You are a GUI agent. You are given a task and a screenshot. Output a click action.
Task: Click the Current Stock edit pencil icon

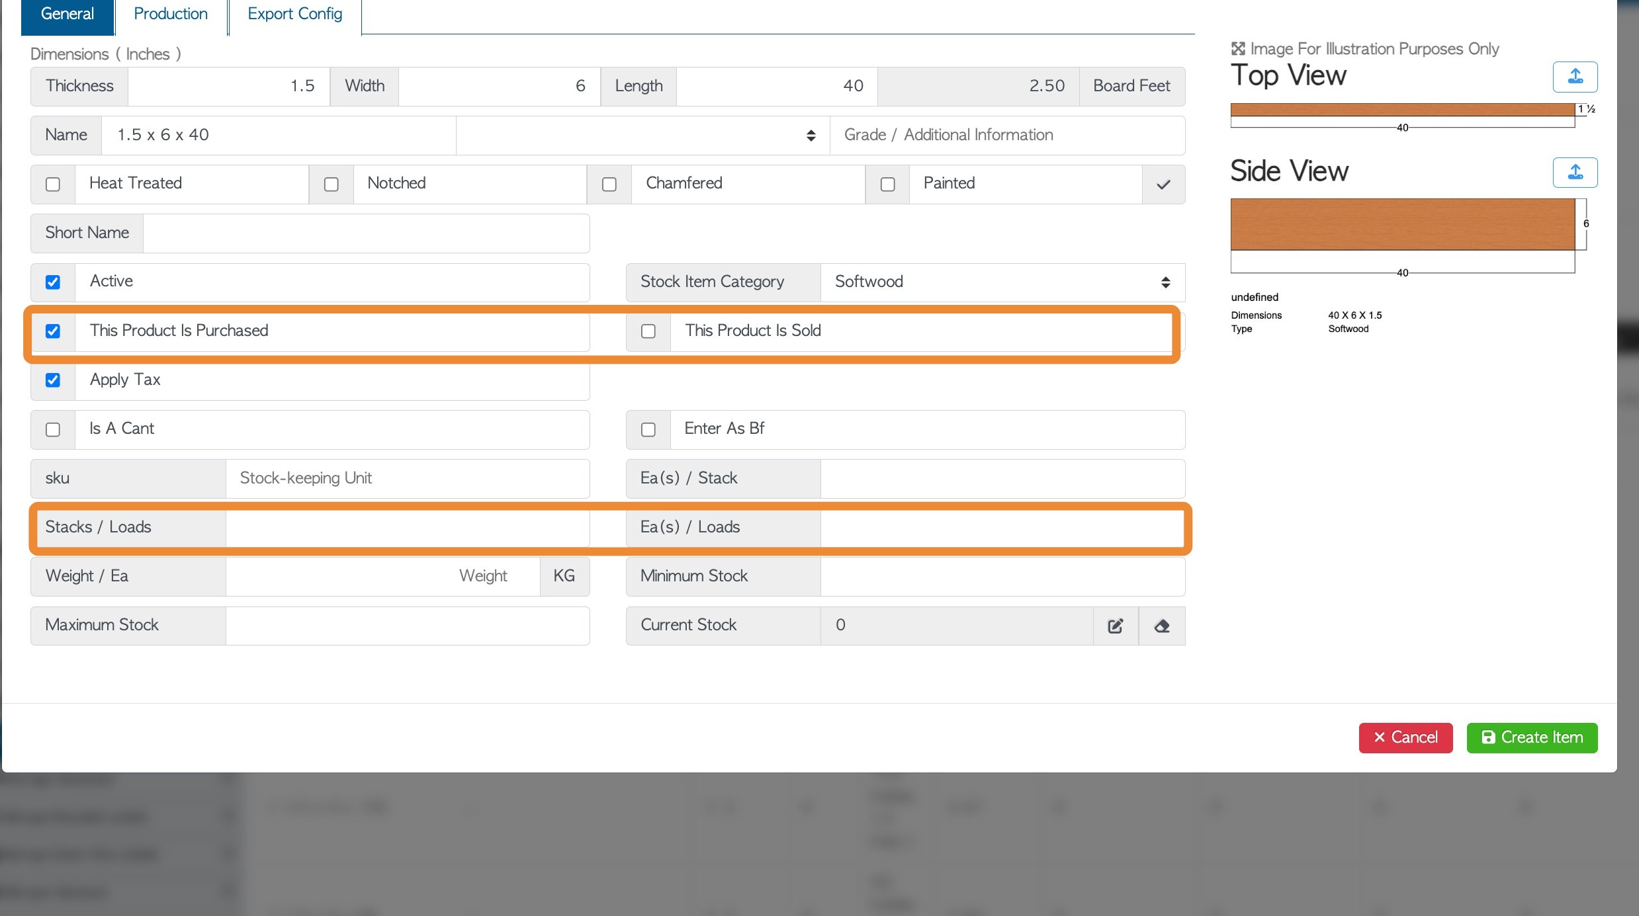point(1116,626)
